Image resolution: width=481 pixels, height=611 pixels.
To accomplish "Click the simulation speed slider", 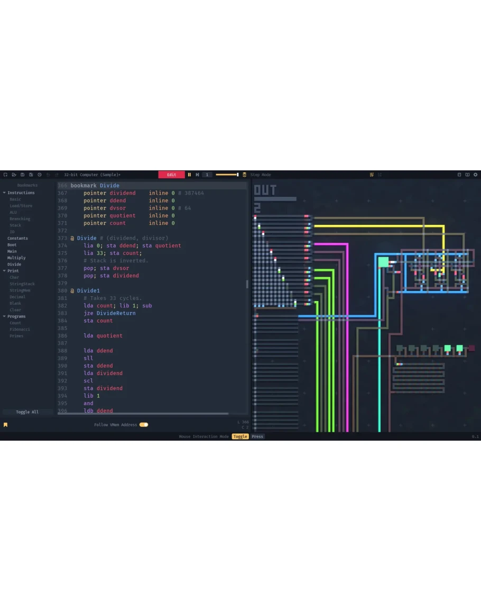I will coord(227,175).
